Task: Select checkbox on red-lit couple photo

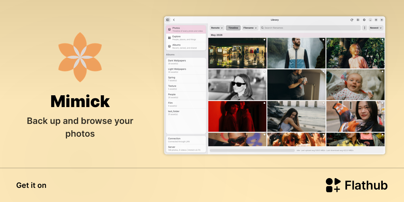Action: coord(264,103)
